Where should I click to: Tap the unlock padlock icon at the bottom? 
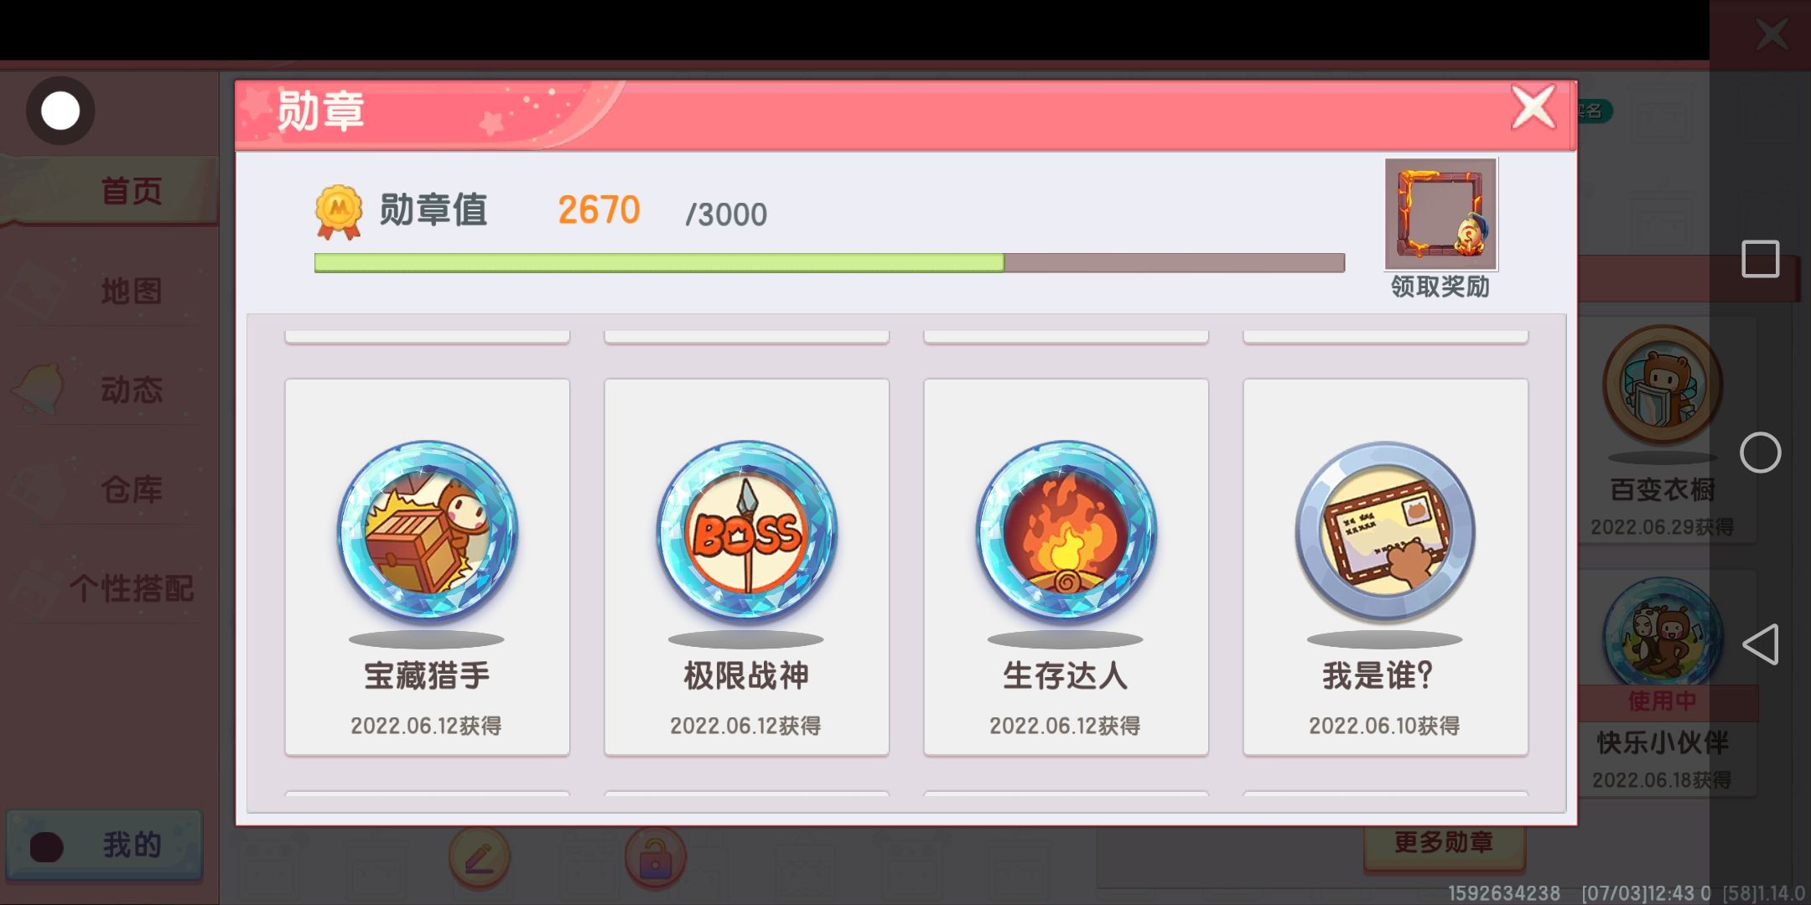coord(655,857)
